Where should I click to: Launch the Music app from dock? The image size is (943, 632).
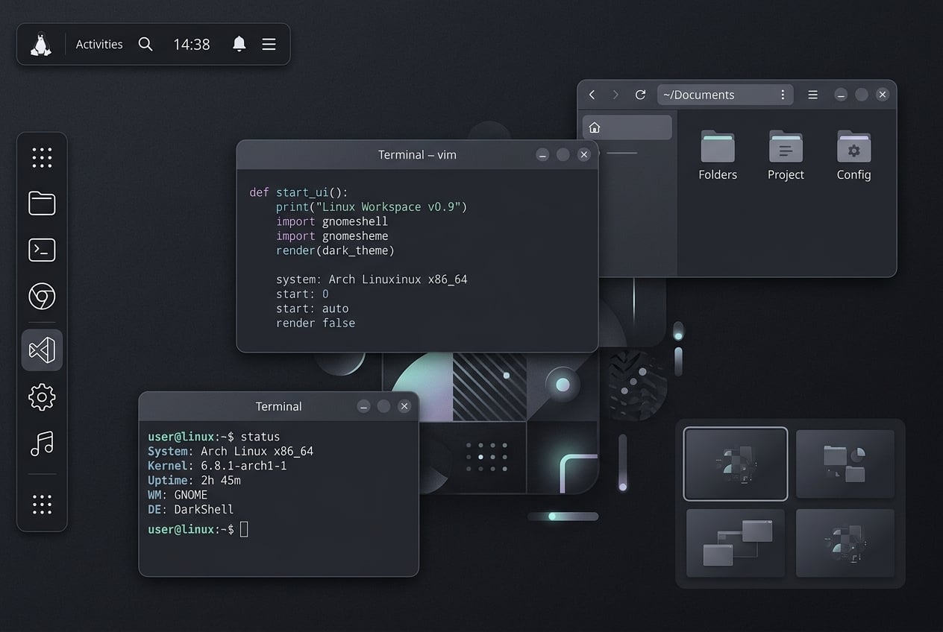pos(42,443)
